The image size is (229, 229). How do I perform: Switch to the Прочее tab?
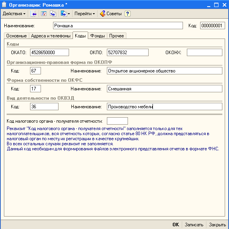click(117, 36)
